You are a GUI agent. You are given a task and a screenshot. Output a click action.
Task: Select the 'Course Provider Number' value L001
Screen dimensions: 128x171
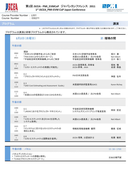pos(34,15)
